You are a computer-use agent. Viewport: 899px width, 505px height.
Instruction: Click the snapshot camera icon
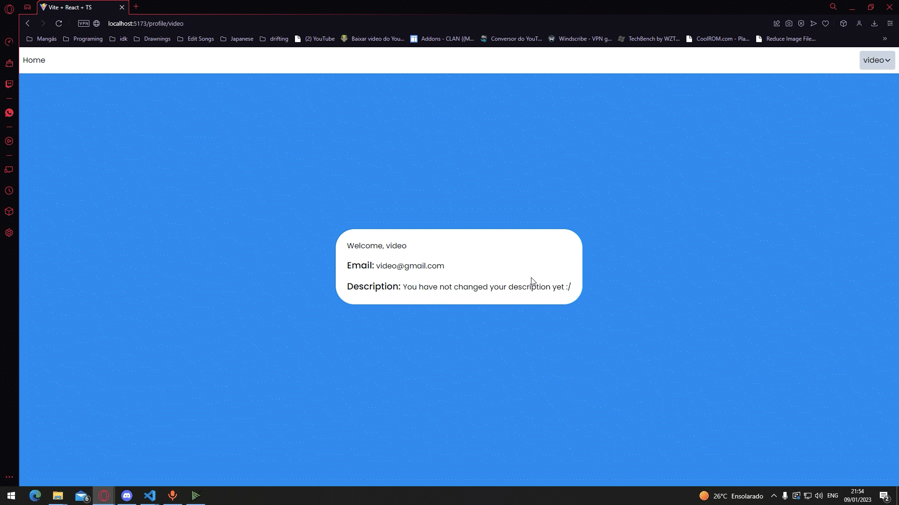[789, 23]
